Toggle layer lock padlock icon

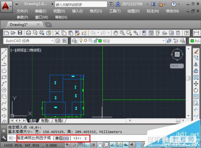pyautogui.click(x=96, y=41)
